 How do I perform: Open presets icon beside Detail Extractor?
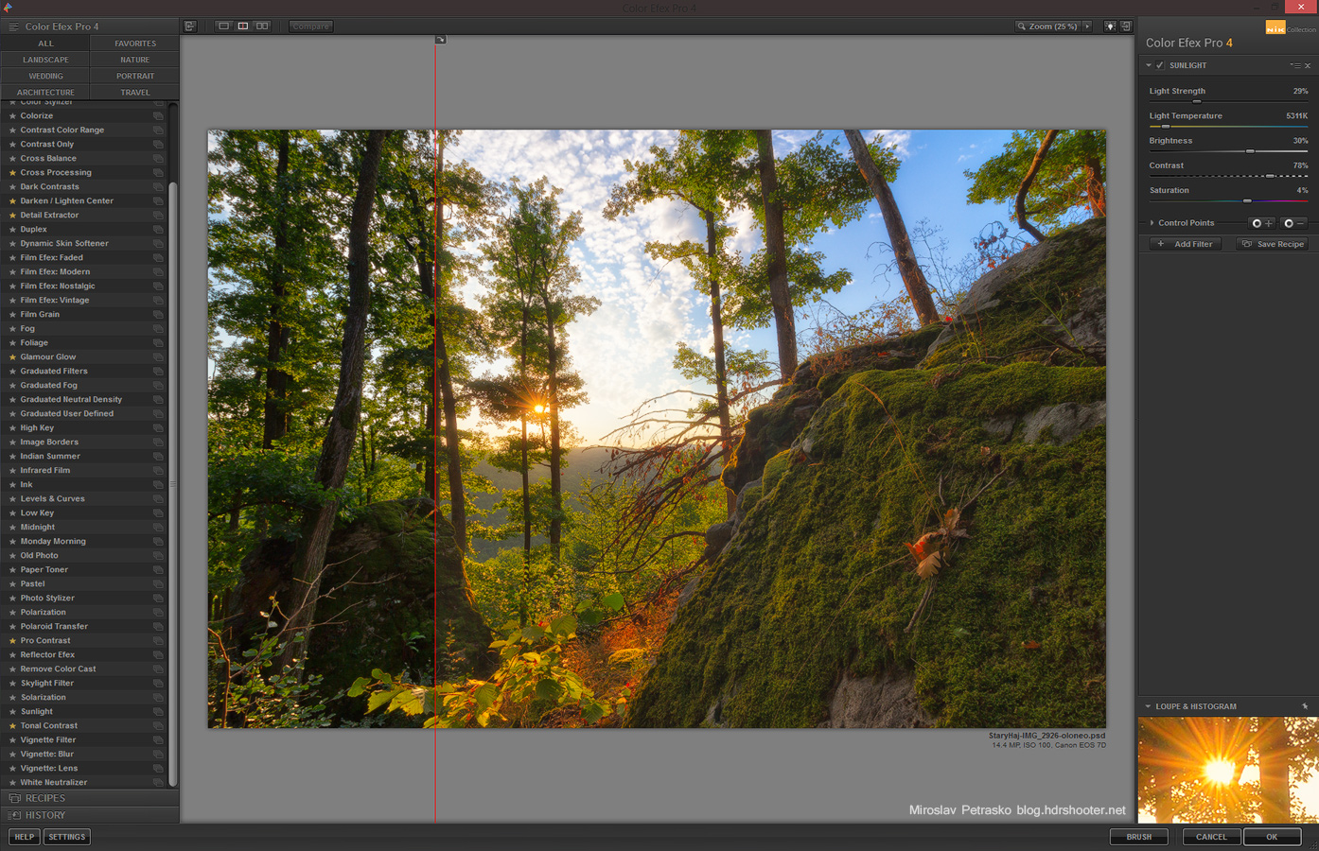click(158, 216)
